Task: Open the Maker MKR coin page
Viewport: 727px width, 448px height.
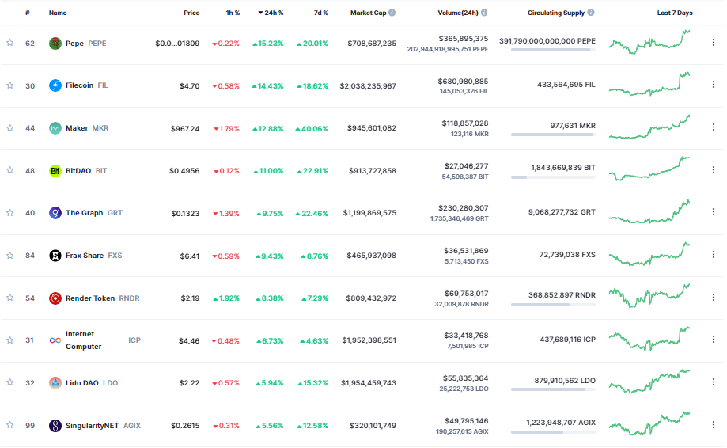Action: coord(87,128)
